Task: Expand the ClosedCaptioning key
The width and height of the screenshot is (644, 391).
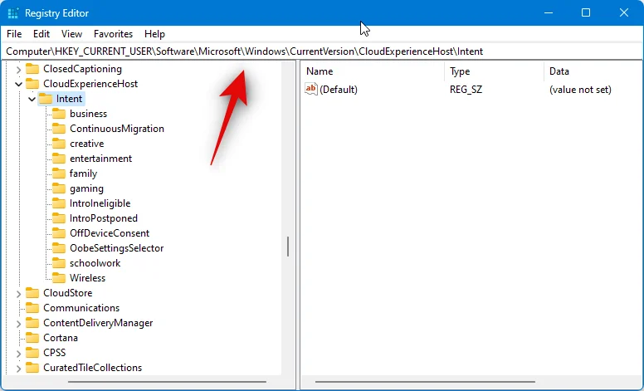Action: tap(18, 70)
